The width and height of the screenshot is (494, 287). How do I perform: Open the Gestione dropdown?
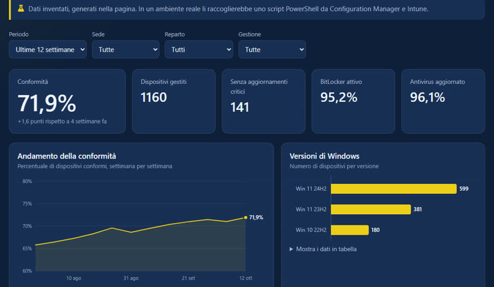[x=272, y=49]
